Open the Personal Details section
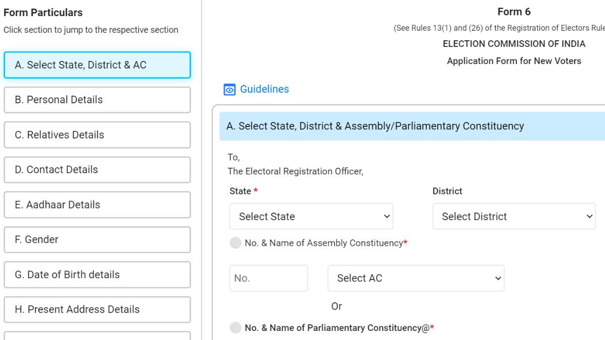Viewport: 605px width, 340px height. coord(97,100)
